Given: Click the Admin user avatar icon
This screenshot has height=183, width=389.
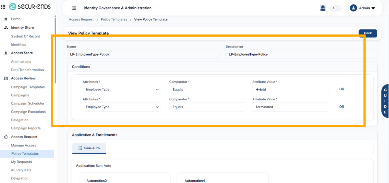Looking at the screenshot, I should [x=353, y=8].
